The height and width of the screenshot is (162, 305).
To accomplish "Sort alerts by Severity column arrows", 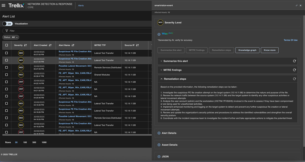I will (25, 45).
